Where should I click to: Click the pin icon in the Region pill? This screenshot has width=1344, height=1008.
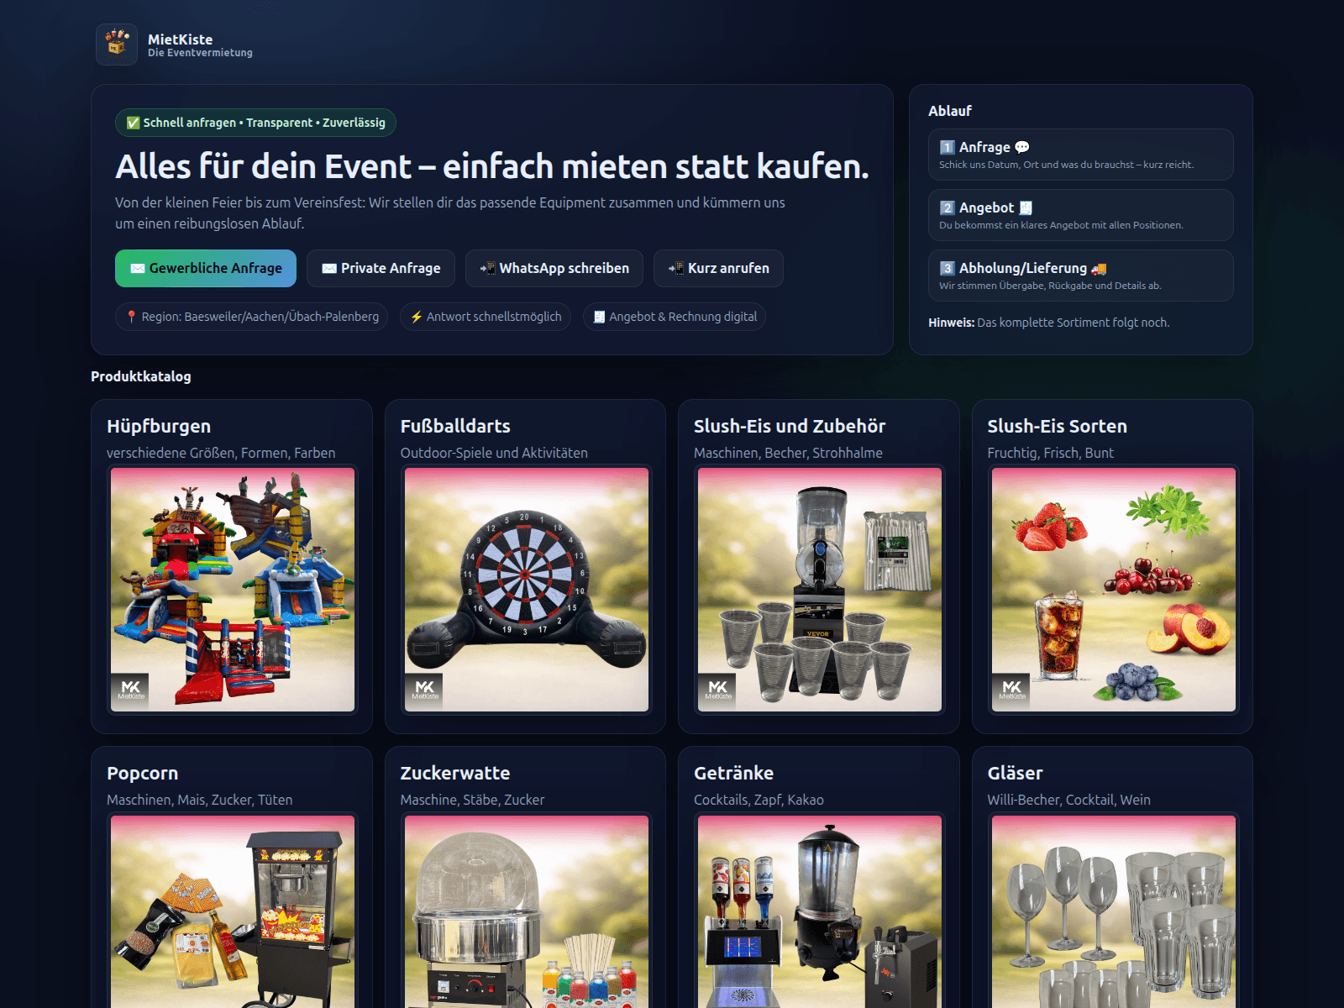pos(132,317)
